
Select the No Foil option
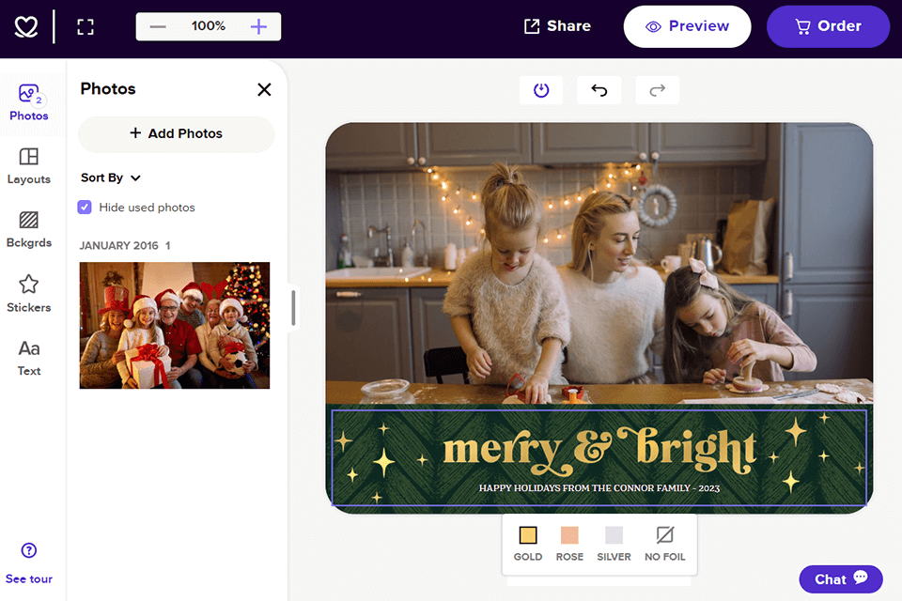[664, 544]
